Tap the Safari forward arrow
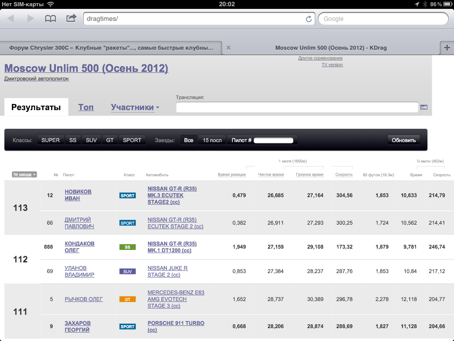 (x=31, y=19)
